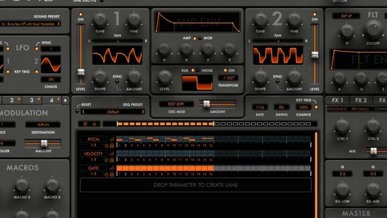Click PITCH lane bypass circle icon
Image resolution: width=387 pixels, height=218 pixels.
point(106,145)
